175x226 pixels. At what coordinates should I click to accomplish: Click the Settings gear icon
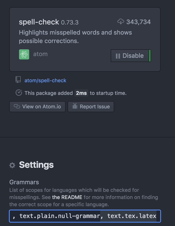[12, 165]
